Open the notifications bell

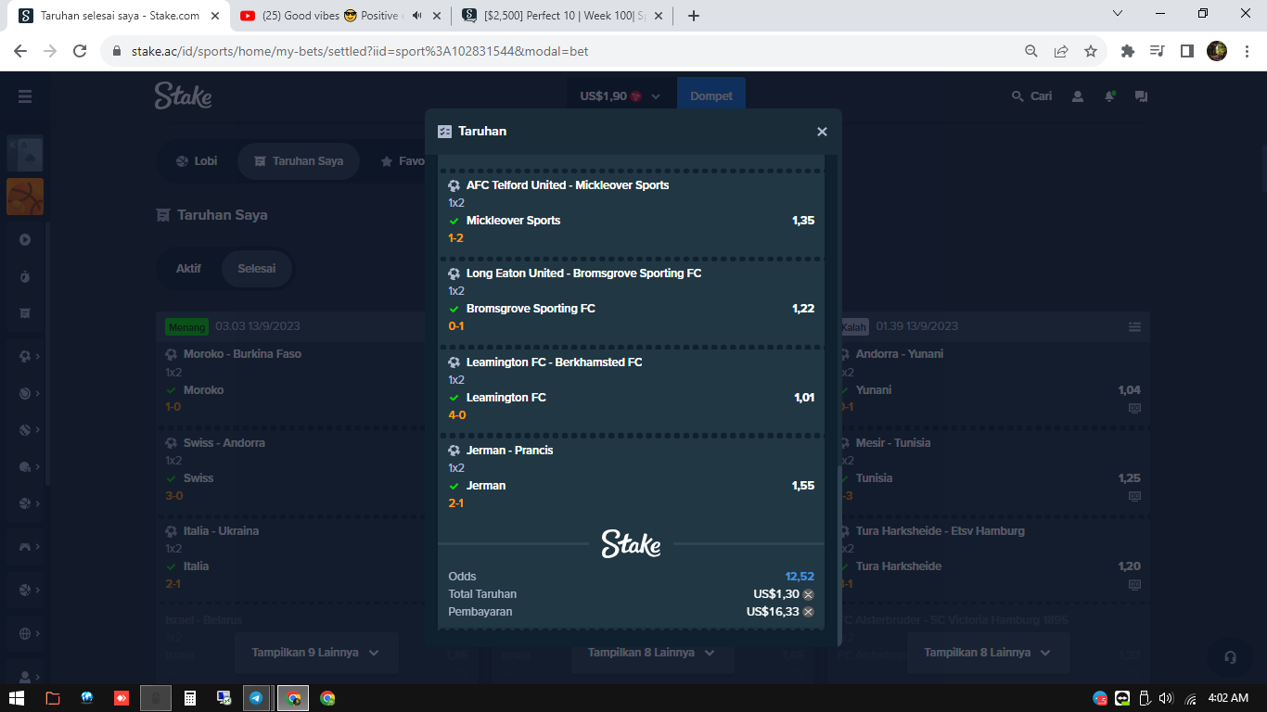(1109, 96)
